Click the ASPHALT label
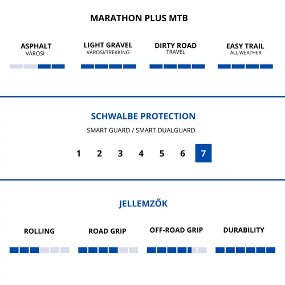The height and width of the screenshot is (285, 285). pos(36,46)
